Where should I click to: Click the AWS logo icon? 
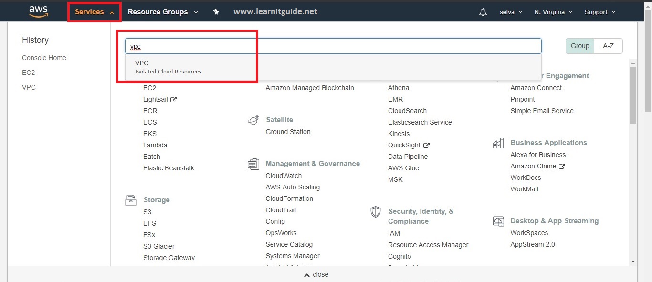pos(38,11)
